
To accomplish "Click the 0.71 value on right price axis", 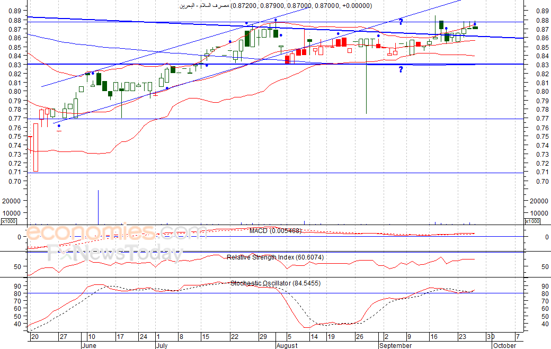I will [543, 172].
